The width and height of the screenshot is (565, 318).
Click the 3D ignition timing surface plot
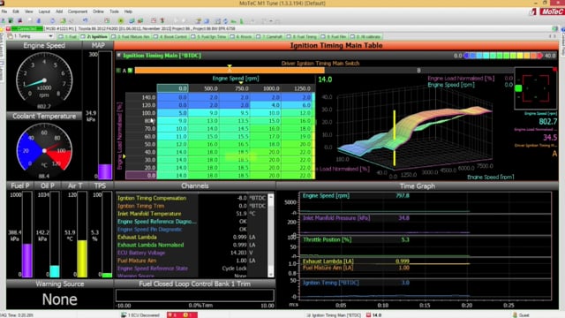tap(414, 132)
